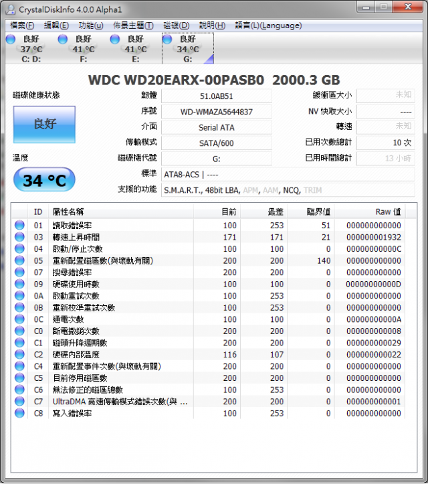Click the interface field showing Serial ATA
428x484 pixels.
click(x=217, y=127)
